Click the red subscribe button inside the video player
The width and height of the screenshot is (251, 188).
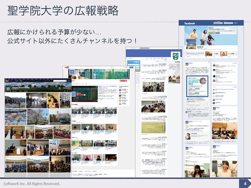[80, 95]
